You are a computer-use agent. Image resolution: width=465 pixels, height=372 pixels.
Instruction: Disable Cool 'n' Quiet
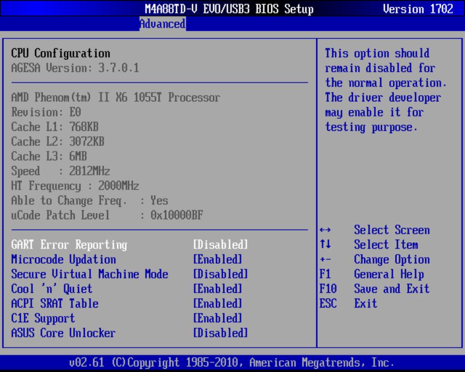tap(218, 289)
